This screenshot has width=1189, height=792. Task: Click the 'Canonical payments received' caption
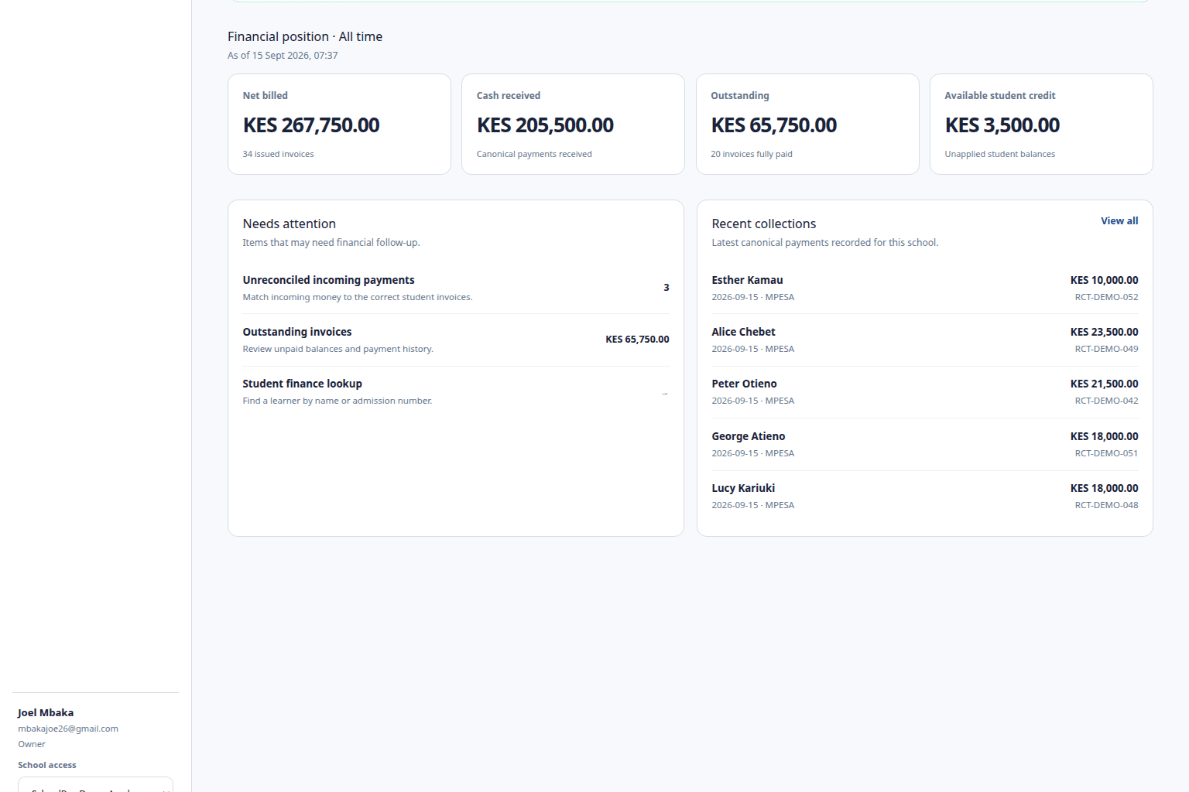tap(534, 154)
